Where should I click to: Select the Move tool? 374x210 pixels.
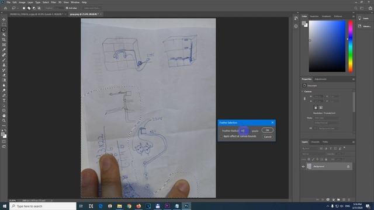click(x=4, y=19)
